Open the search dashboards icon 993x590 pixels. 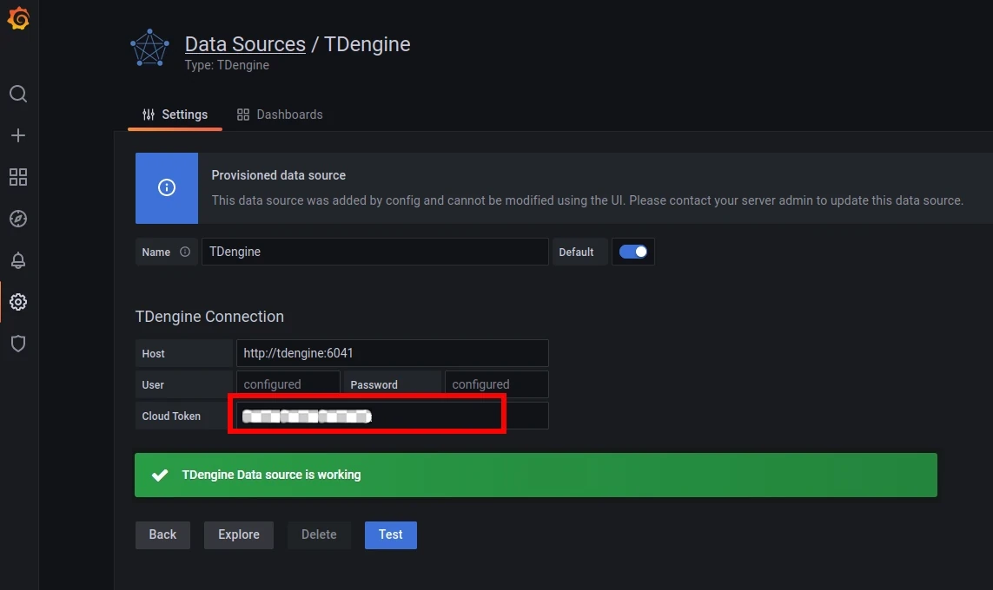pyautogui.click(x=18, y=95)
